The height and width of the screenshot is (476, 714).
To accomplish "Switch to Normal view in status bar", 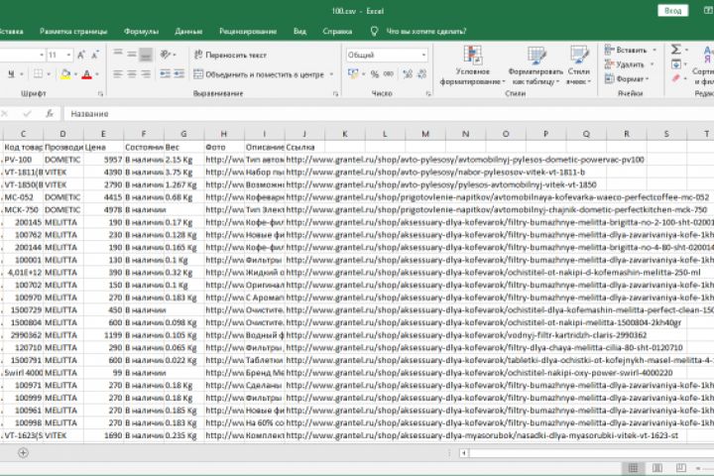I will [x=633, y=468].
